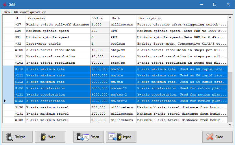The image size is (235, 145).
Task: Click the Value column header
Action: pos(100,18)
